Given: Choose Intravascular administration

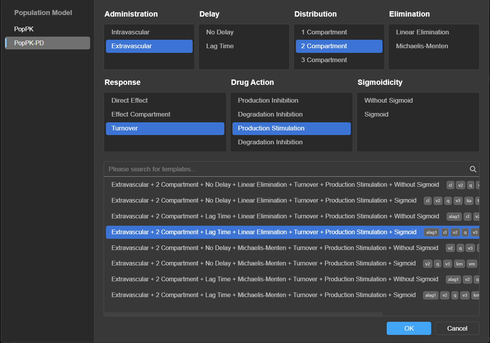Looking at the screenshot, I should point(149,32).
